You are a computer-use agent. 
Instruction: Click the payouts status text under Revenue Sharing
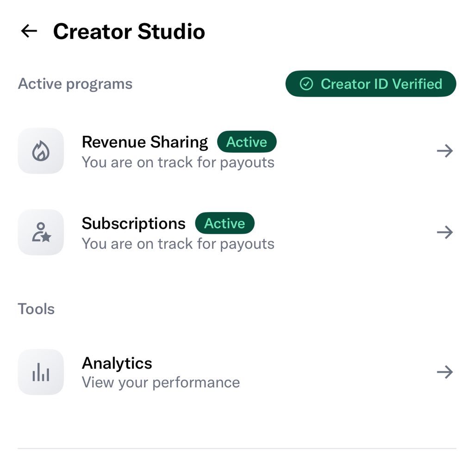pyautogui.click(x=178, y=162)
